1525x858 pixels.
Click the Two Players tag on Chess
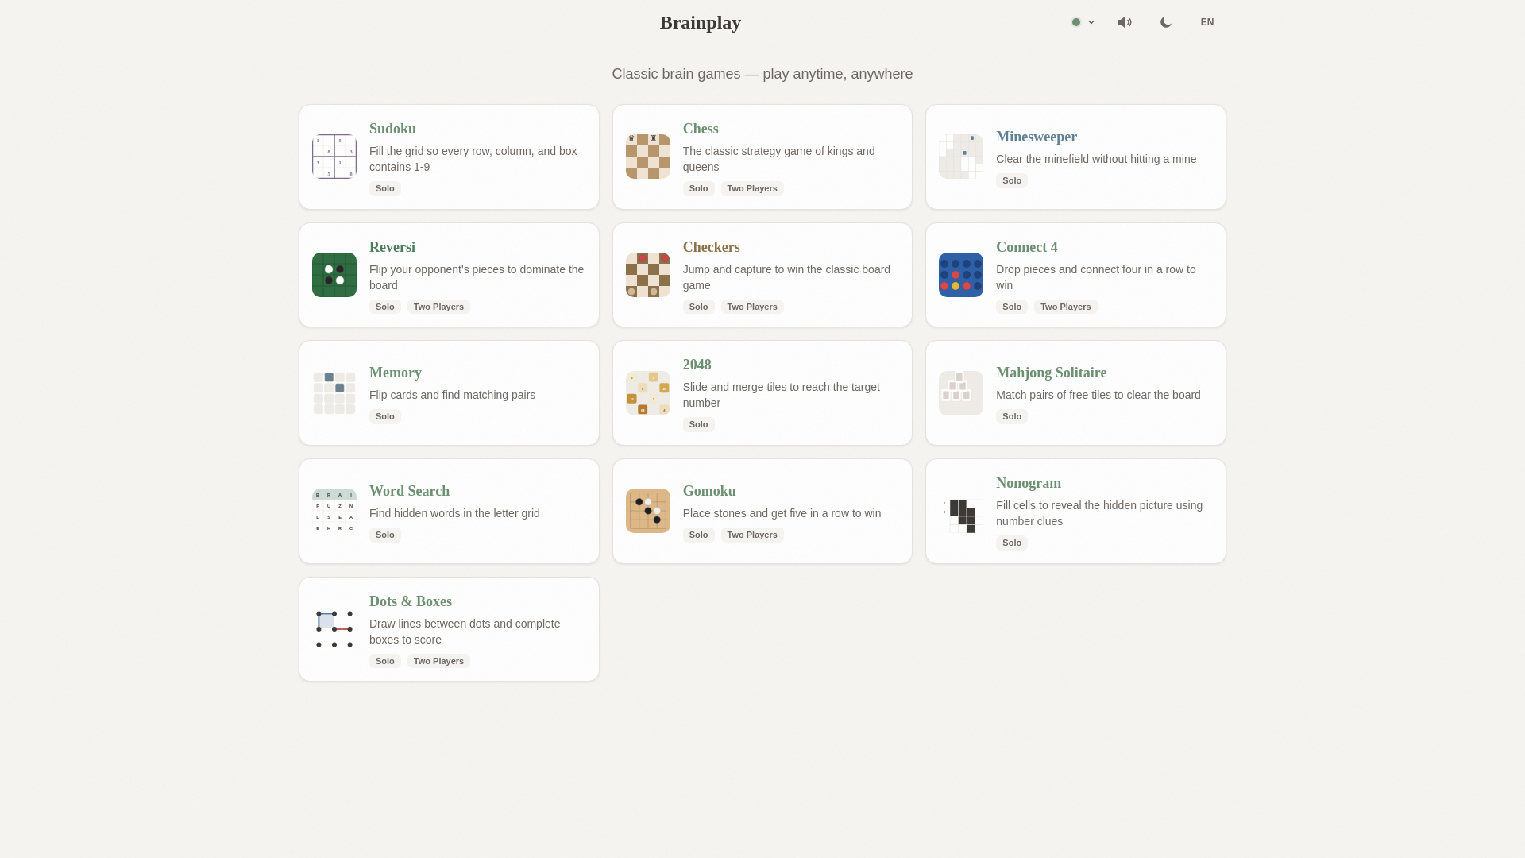coord(751,188)
